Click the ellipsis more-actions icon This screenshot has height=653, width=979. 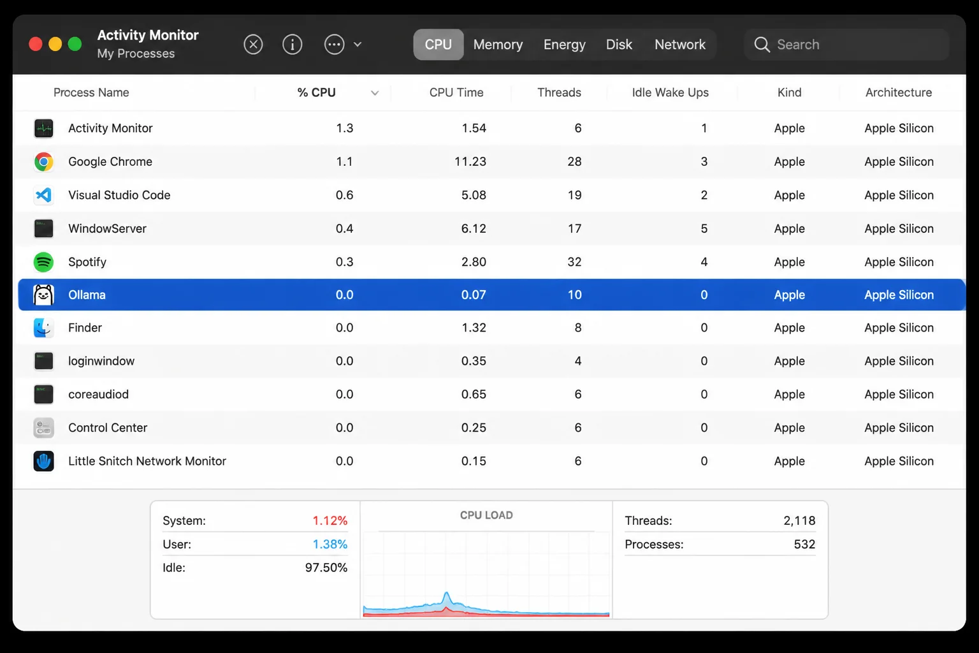pos(334,45)
